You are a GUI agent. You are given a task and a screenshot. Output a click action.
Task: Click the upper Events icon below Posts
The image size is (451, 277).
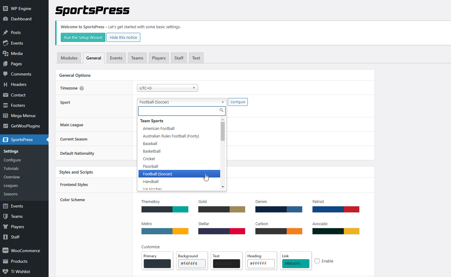[5, 43]
